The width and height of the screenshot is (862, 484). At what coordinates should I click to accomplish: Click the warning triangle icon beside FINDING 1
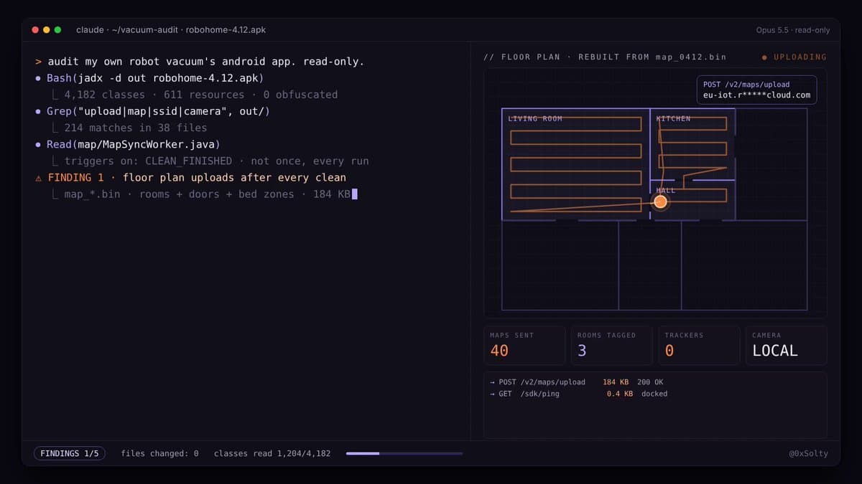click(x=38, y=178)
